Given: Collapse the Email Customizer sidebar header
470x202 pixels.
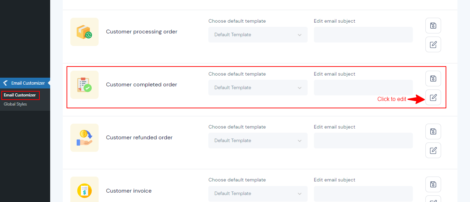Looking at the screenshot, I should (25, 83).
